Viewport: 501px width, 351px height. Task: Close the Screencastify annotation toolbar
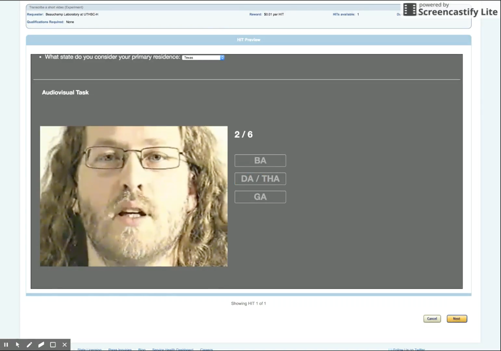[x=65, y=345]
